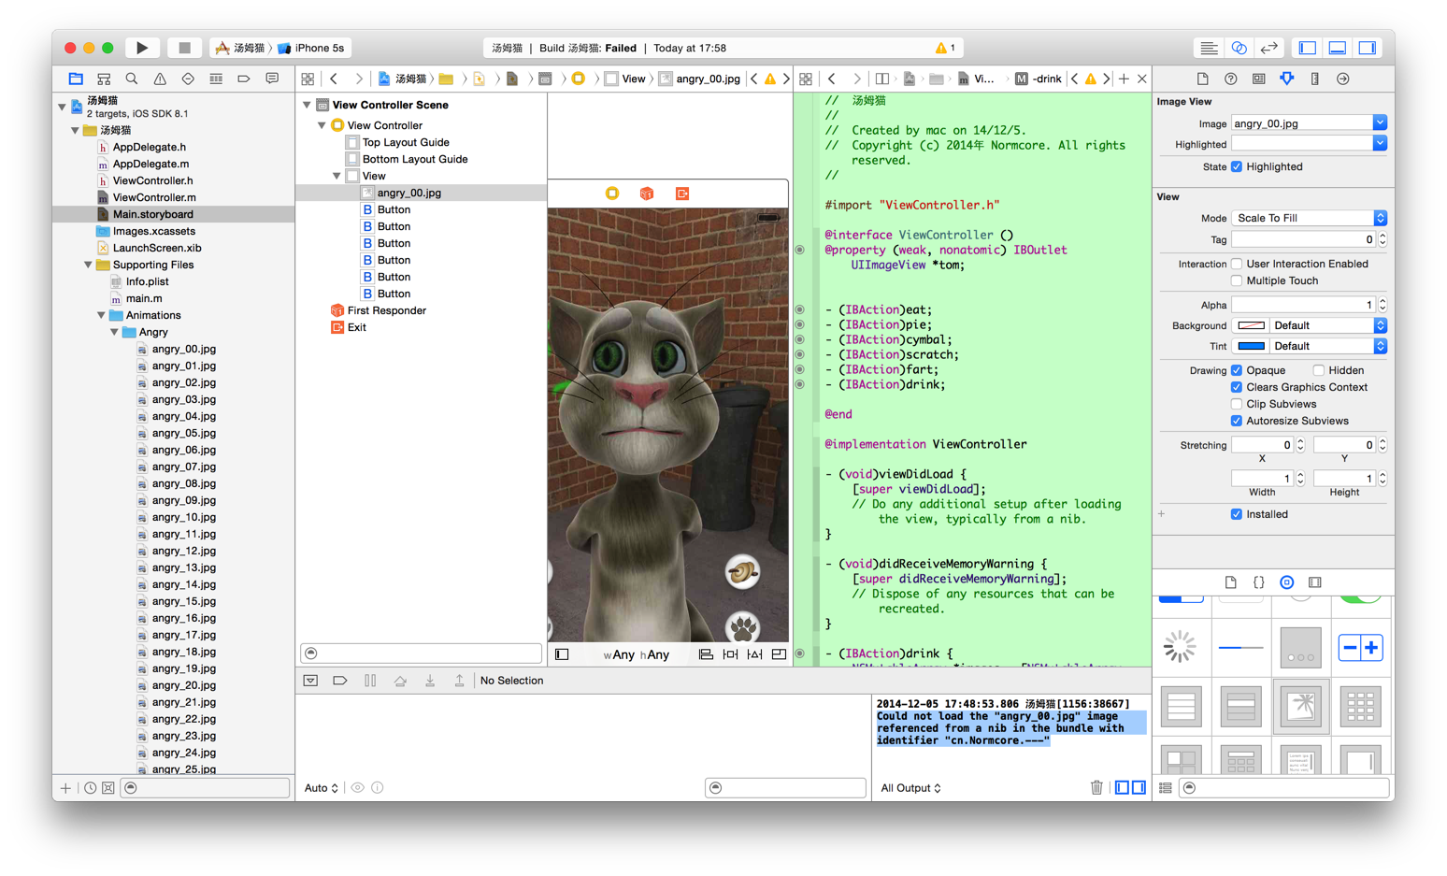Toggle the Debug area visibility
Viewport: 1447px width, 876px height.
pos(1338,48)
